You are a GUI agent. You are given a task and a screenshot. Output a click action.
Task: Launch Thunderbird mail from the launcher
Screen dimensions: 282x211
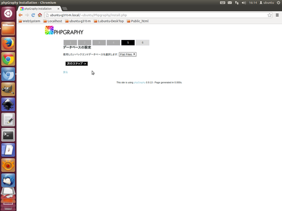point(8,180)
